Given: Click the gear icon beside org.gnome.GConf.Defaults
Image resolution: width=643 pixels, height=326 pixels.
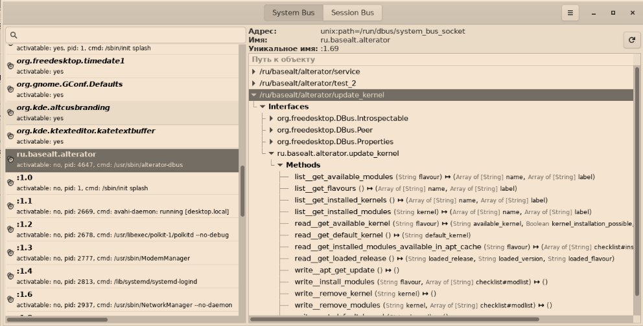Looking at the screenshot, I should pyautogui.click(x=10, y=89).
